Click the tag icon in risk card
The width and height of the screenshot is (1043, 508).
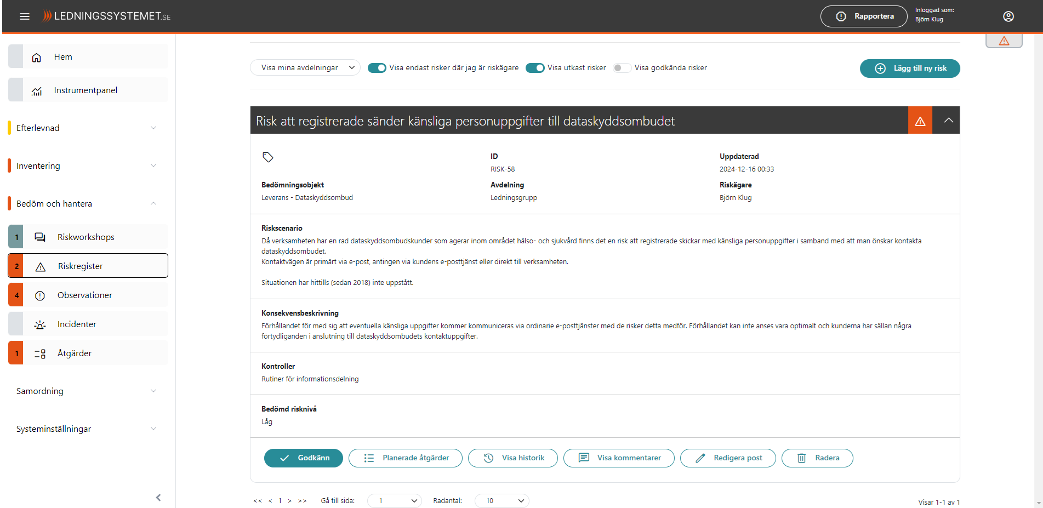point(267,157)
